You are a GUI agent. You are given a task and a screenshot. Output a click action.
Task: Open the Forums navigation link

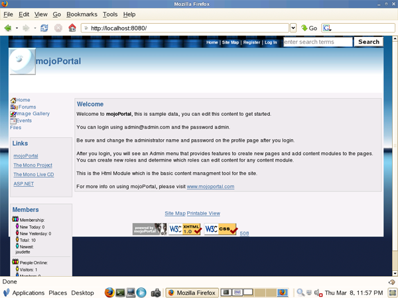[27, 107]
